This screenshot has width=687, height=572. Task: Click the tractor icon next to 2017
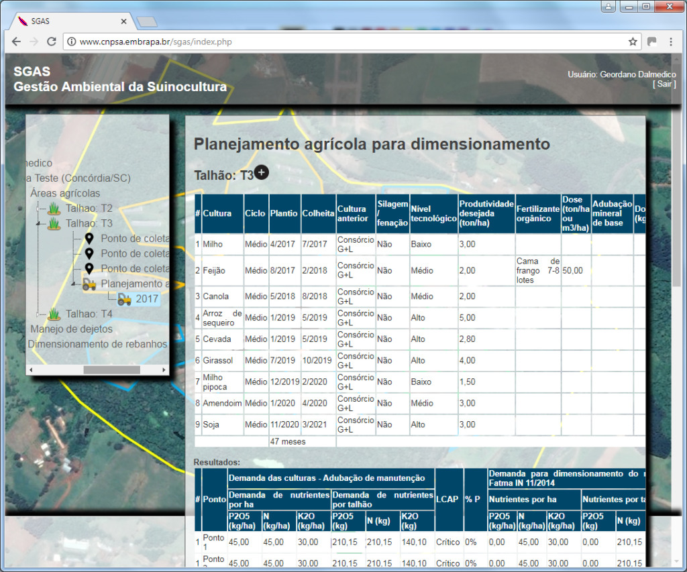(x=124, y=299)
